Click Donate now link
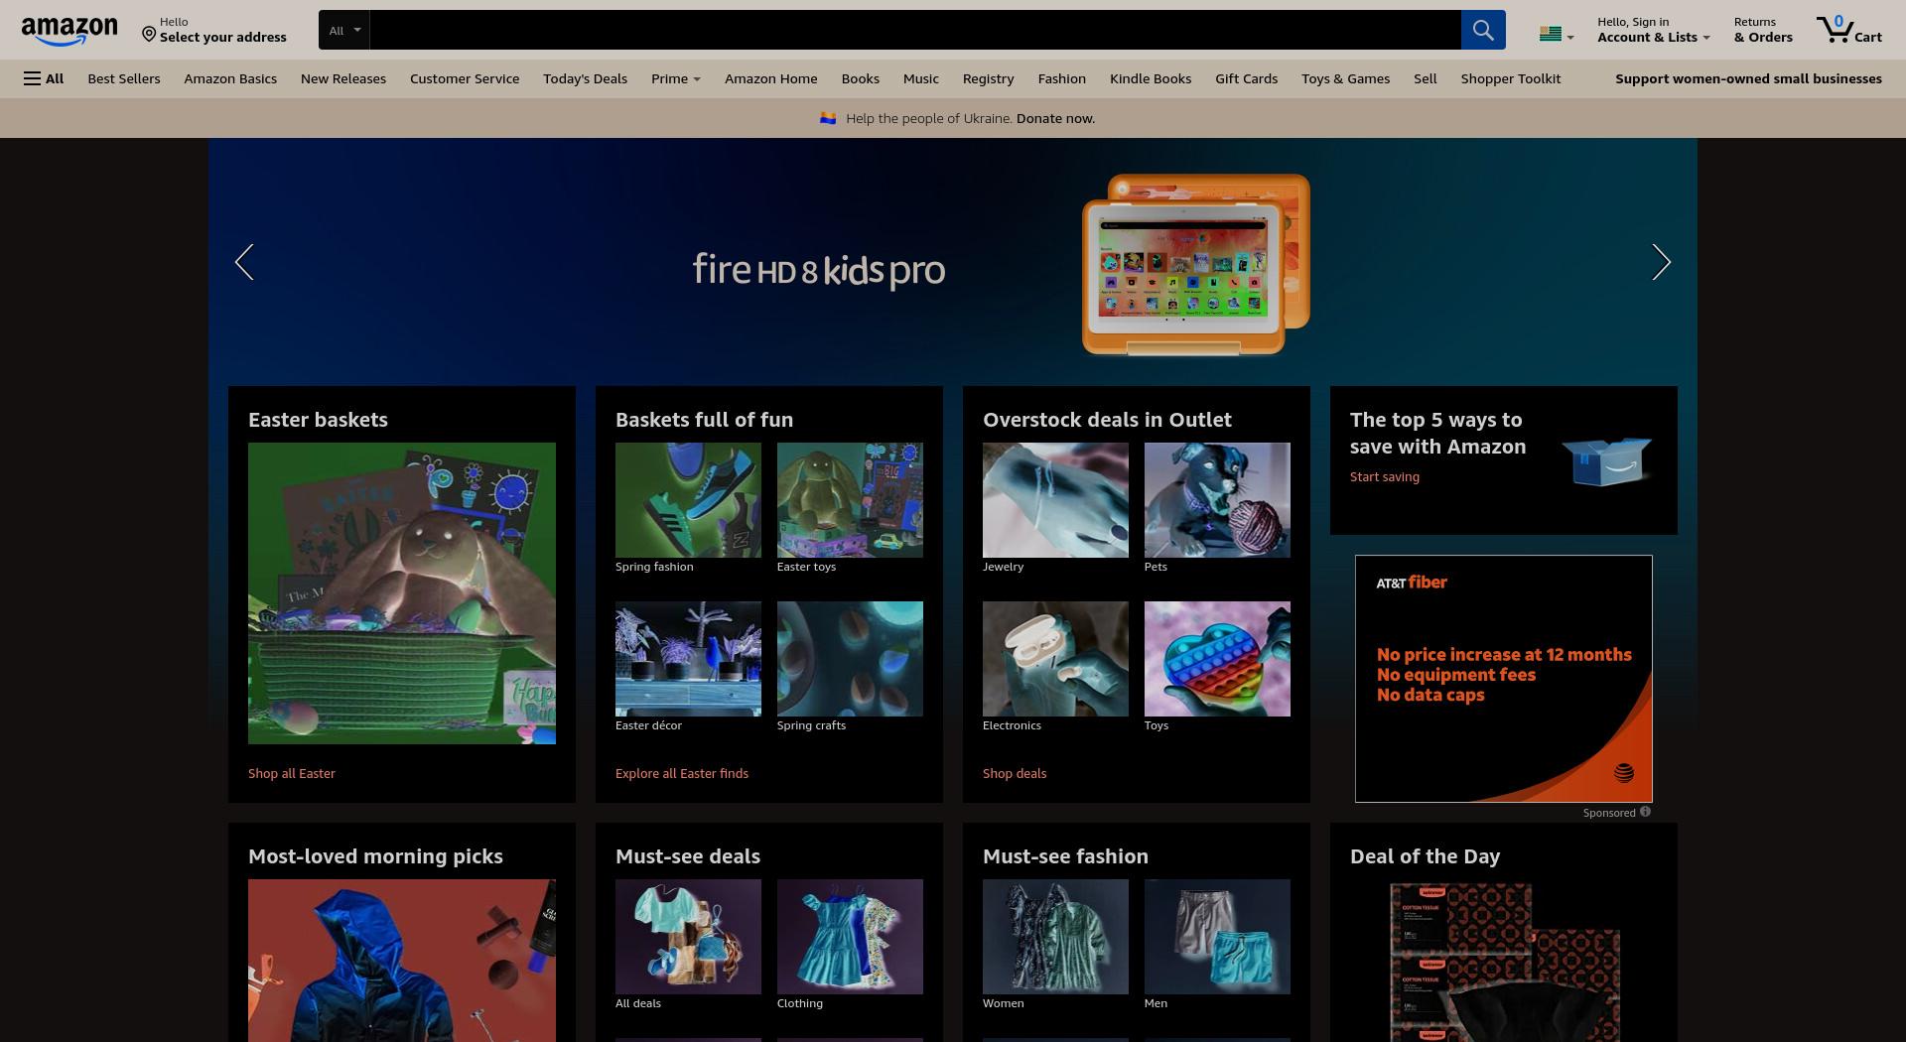This screenshot has height=1042, width=1906. 1055,118
